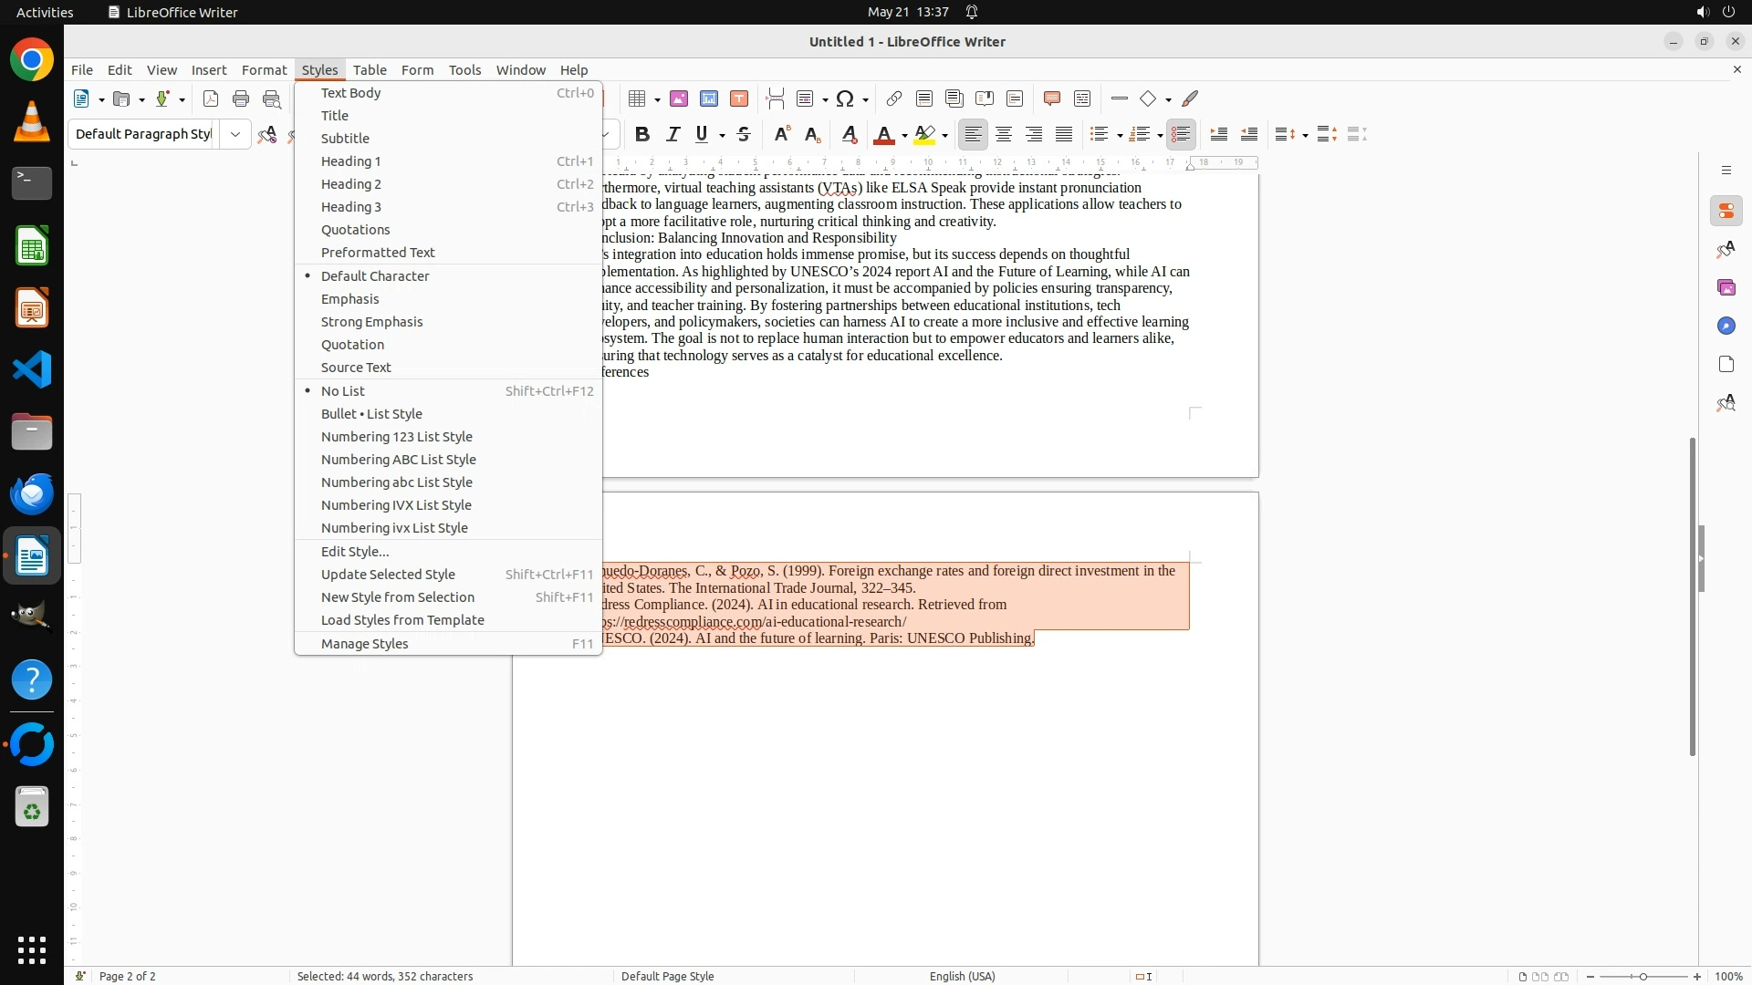Click the Insert Hyperlink icon
Viewport: 1752px width, 985px height.
pos(893,98)
